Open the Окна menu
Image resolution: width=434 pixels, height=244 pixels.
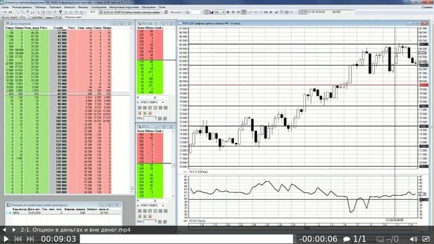(161, 7)
